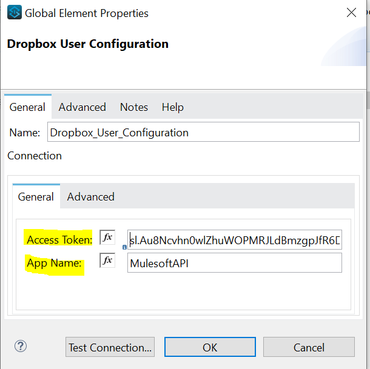
Task: Select the General tab inside the Connection section
Action: (36, 197)
